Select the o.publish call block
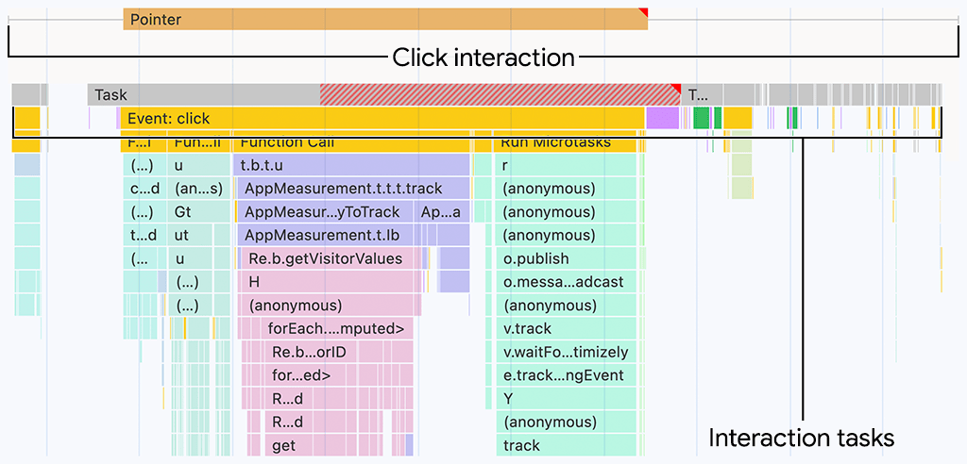Image resolution: width=967 pixels, height=464 pixels. 565,258
